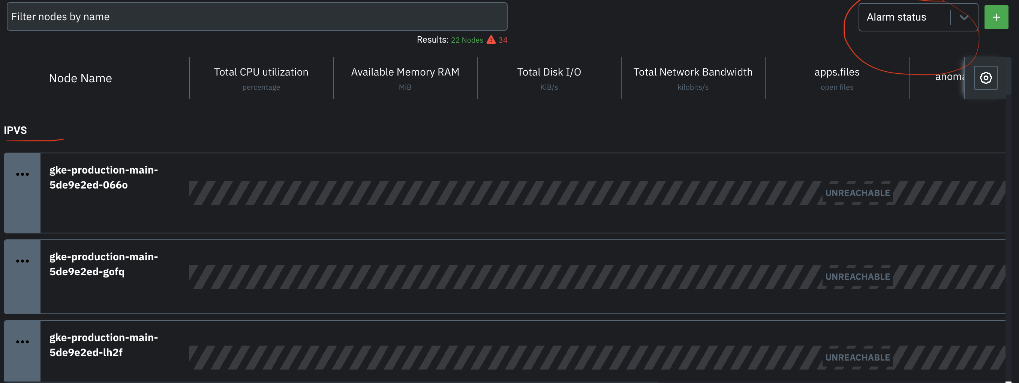Sort by Available Memory RAM column
Screen dimensions: 1019x383
(x=405, y=72)
